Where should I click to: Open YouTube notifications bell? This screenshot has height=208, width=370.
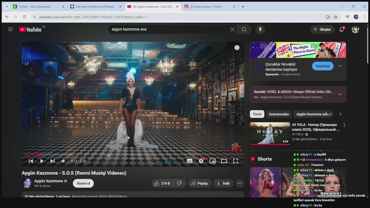click(341, 29)
